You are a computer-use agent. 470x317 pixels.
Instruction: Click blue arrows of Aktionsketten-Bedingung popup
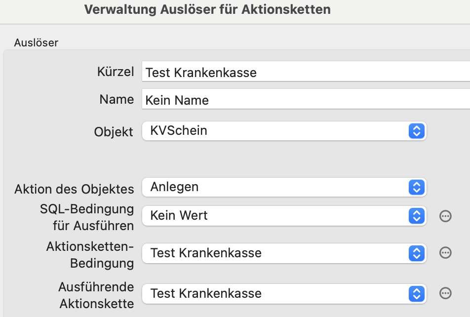tap(417, 253)
